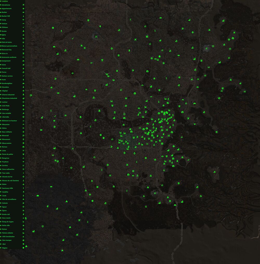Select the 'Jetée' legend label
260x264 pixels.
[4, 151]
